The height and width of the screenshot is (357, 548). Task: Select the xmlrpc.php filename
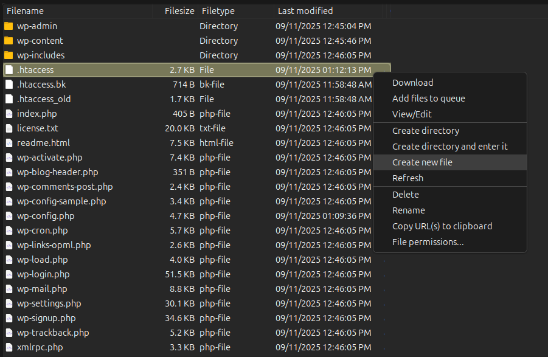[x=40, y=347]
